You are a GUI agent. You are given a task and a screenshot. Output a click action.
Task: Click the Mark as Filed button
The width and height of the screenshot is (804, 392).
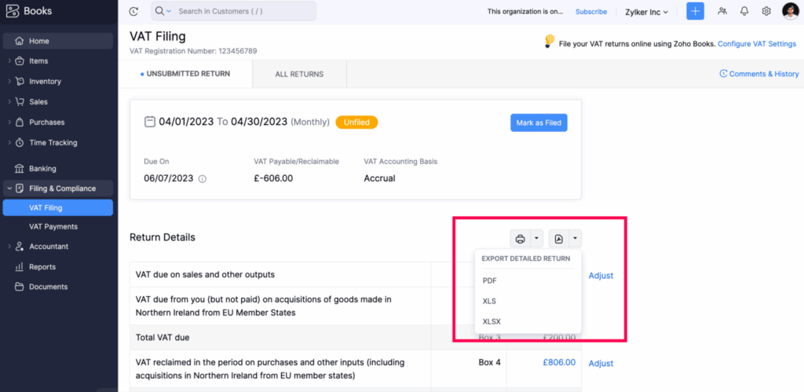coord(538,123)
